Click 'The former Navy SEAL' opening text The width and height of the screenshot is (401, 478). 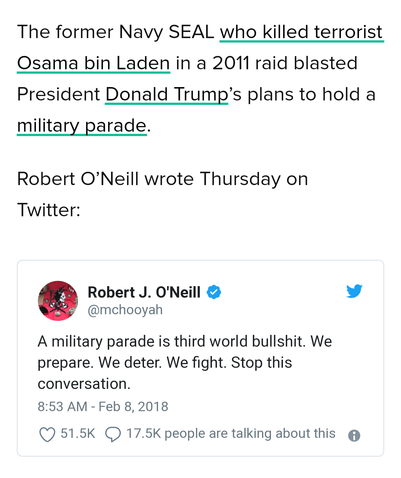(x=115, y=32)
